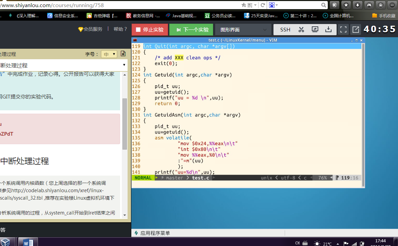Click the Baidu paw search engine icon
This screenshot has height=246, width=398.
pos(271,5)
